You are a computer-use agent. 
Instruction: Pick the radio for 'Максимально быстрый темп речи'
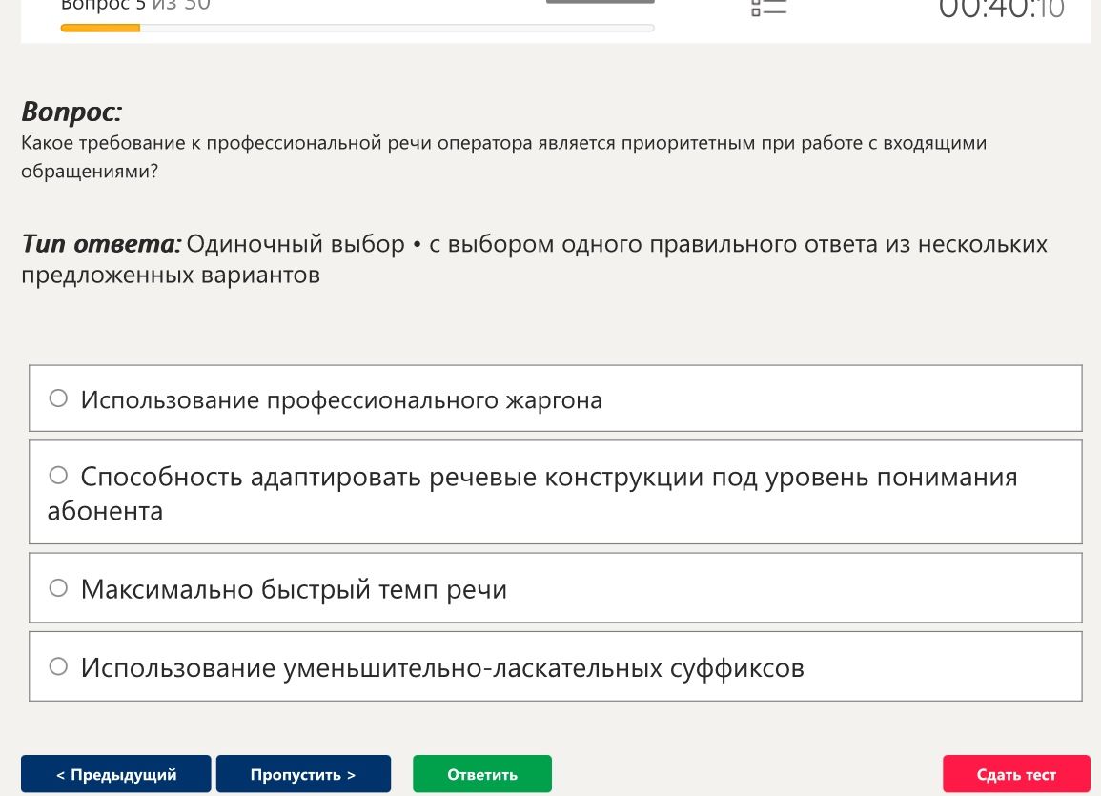click(x=58, y=587)
